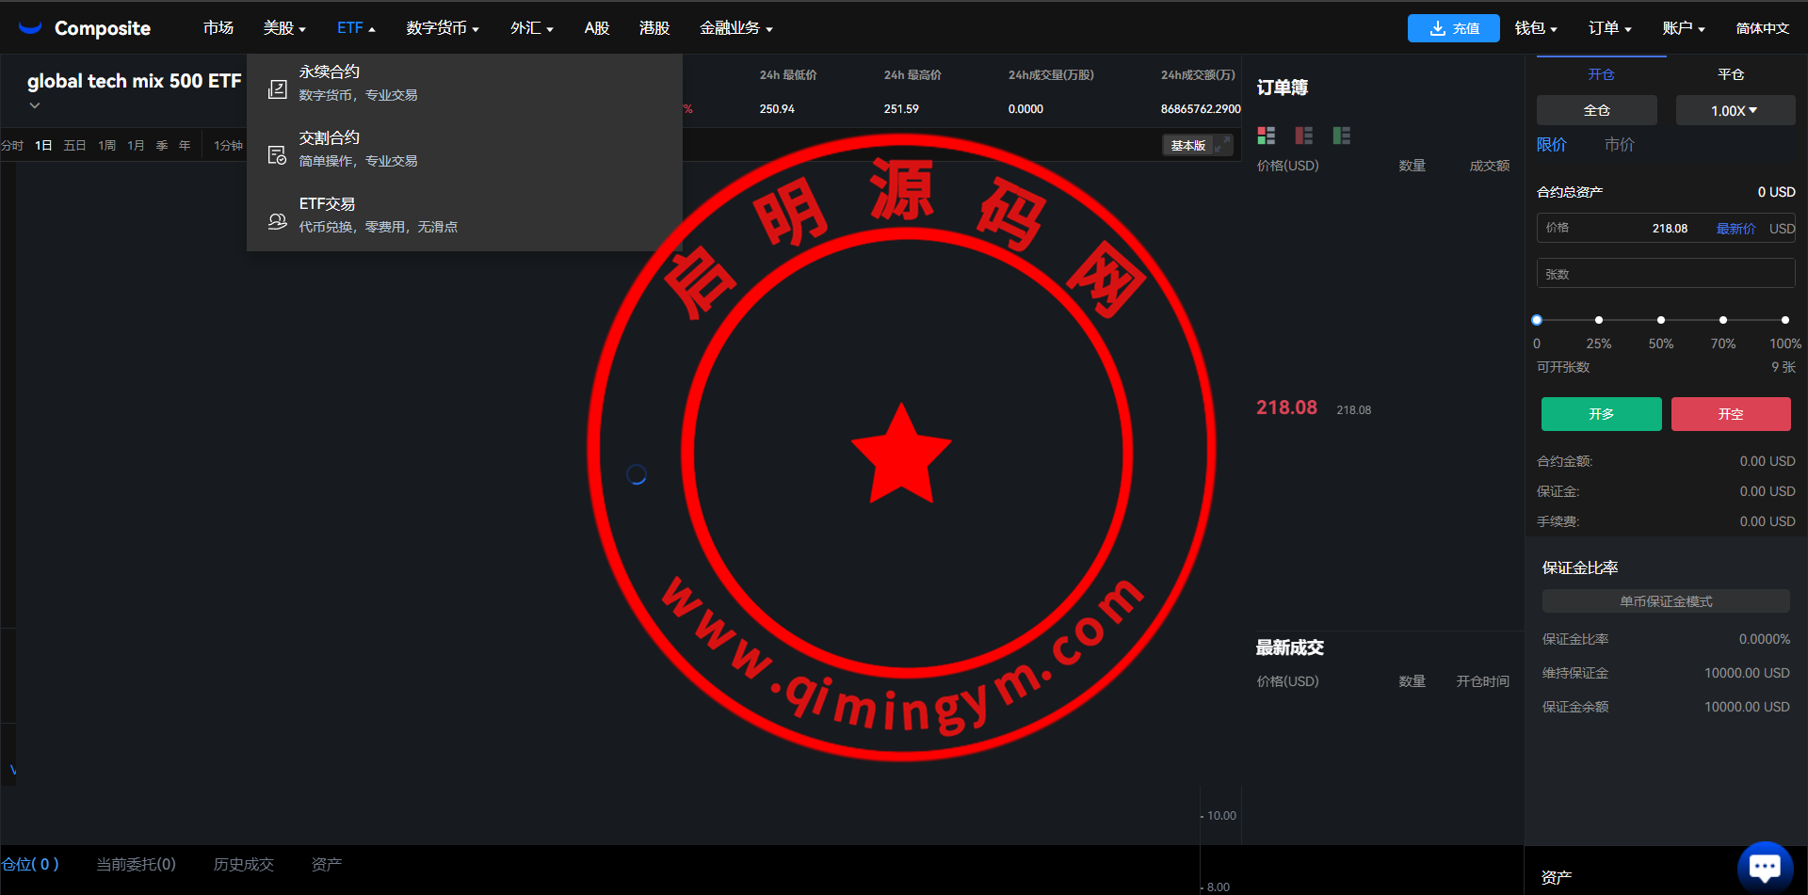Viewport: 1808px width, 895px height.
Task: Click the blue 充值 deposit button
Action: [1453, 28]
